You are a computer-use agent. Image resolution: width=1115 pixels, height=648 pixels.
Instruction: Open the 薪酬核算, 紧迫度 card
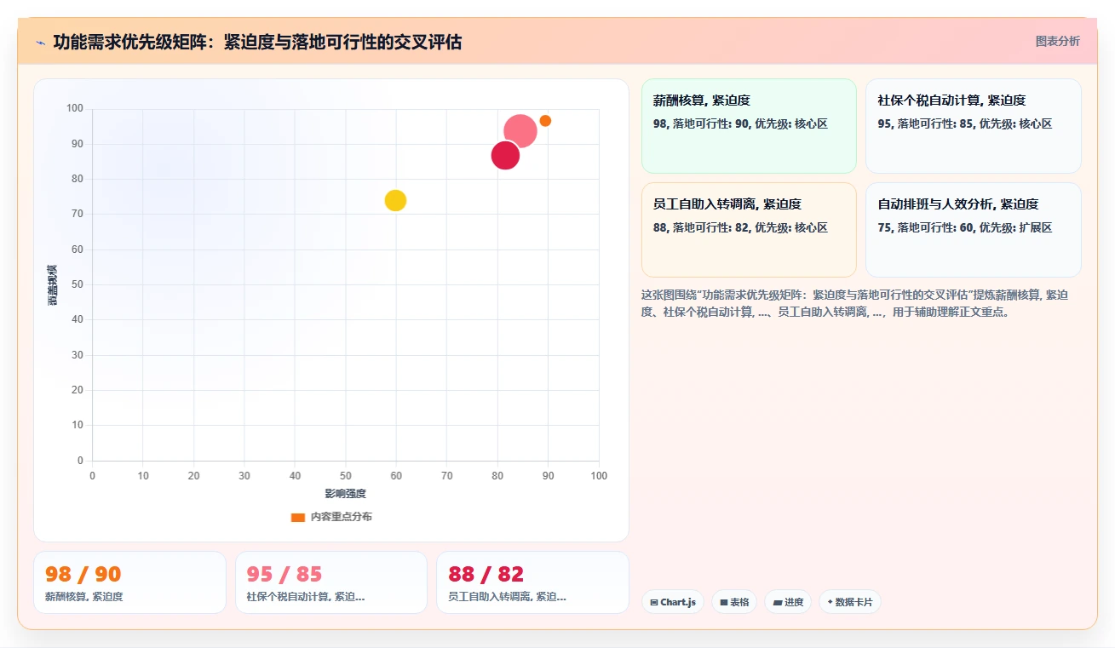(x=749, y=126)
